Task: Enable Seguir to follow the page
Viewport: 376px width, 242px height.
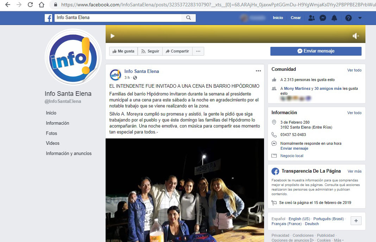Action: pos(150,51)
